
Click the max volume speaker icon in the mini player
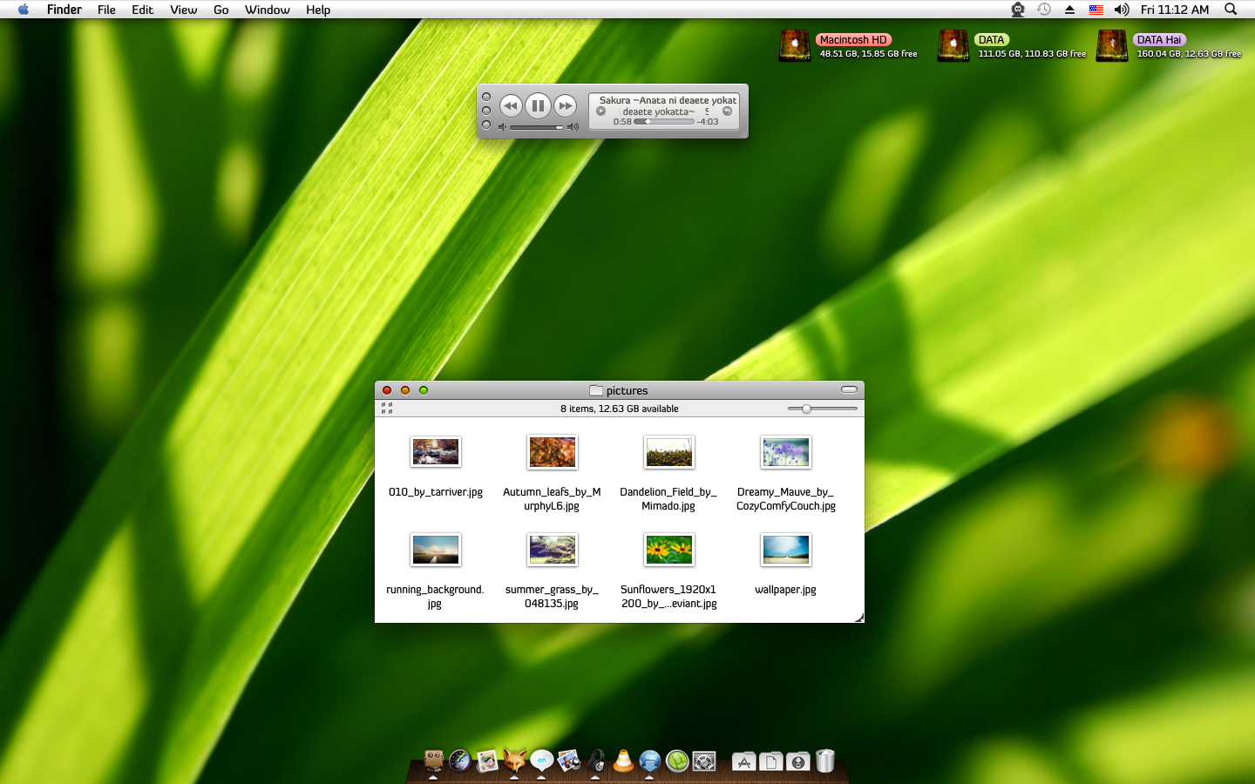pos(573,127)
